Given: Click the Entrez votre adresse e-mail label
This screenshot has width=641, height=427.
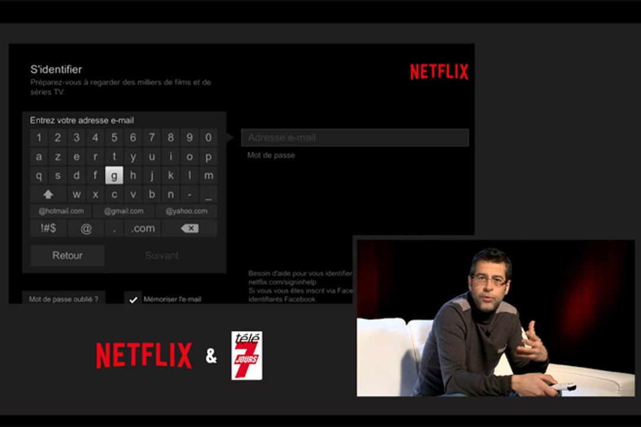Looking at the screenshot, I should pos(82,120).
